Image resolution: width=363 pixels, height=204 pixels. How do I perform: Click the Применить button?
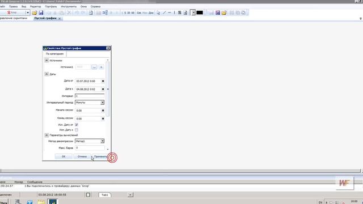(100, 156)
